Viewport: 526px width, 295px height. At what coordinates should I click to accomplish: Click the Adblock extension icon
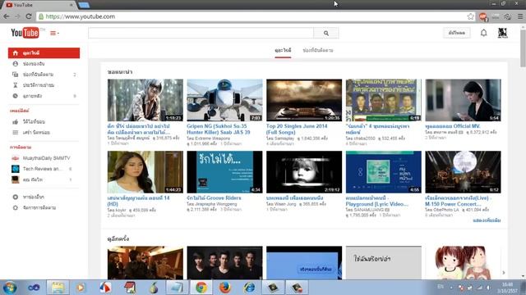pyautogui.click(x=483, y=16)
